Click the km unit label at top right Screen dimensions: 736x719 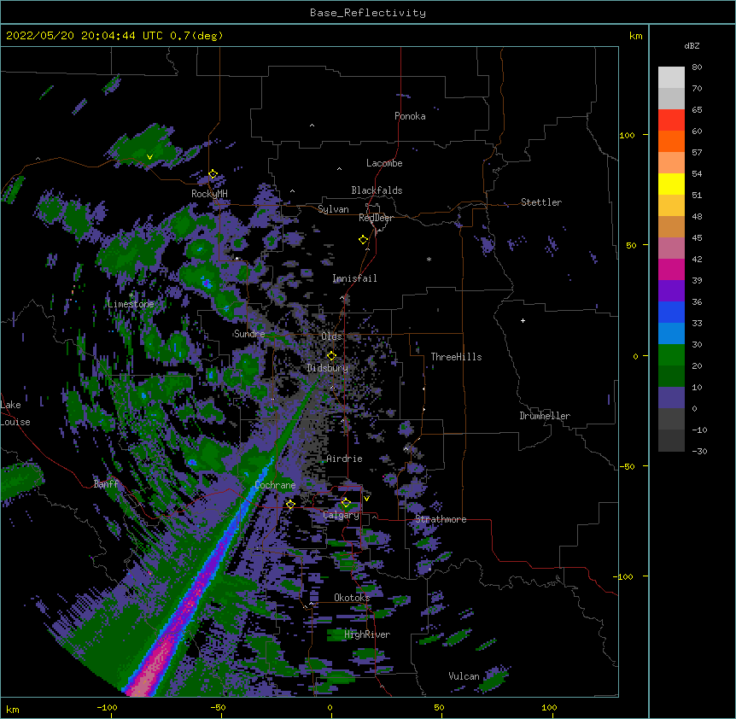coord(635,36)
